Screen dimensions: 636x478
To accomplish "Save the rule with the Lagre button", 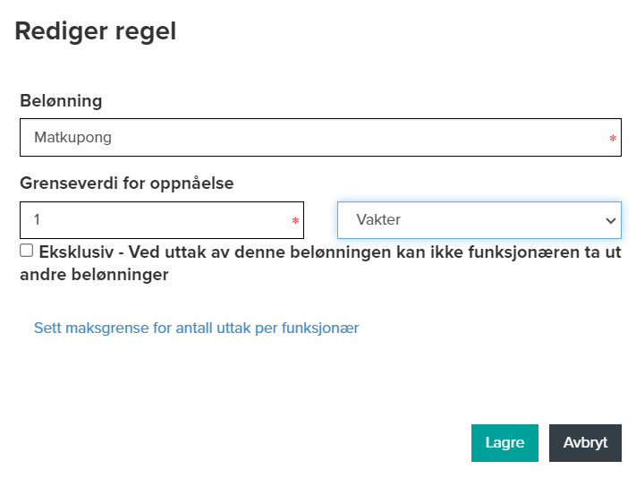I will [x=505, y=443].
